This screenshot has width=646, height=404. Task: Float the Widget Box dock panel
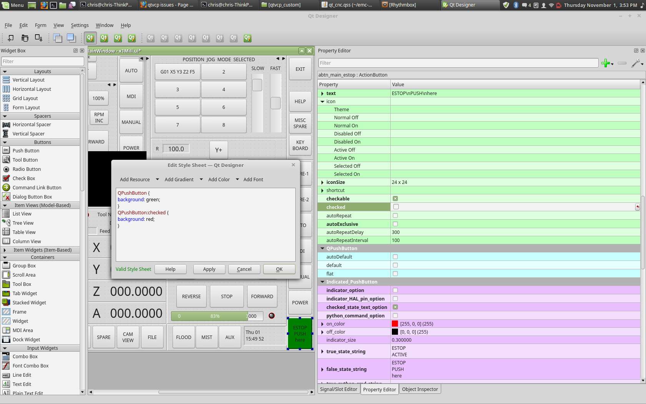click(x=75, y=51)
